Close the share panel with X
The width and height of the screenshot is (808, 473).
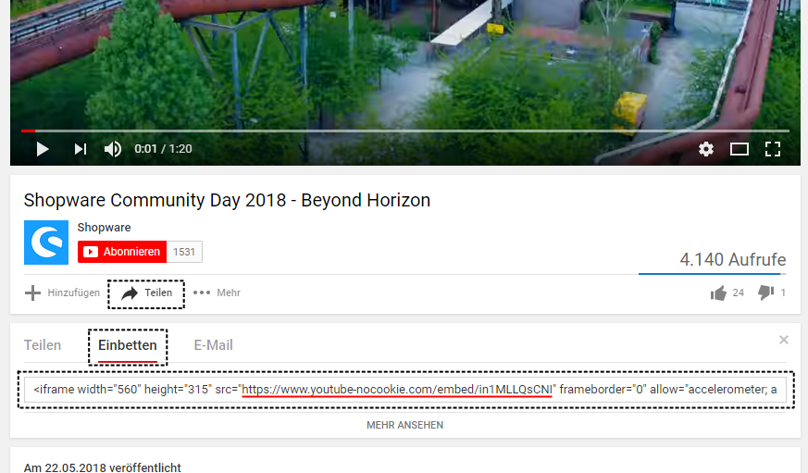click(x=784, y=340)
